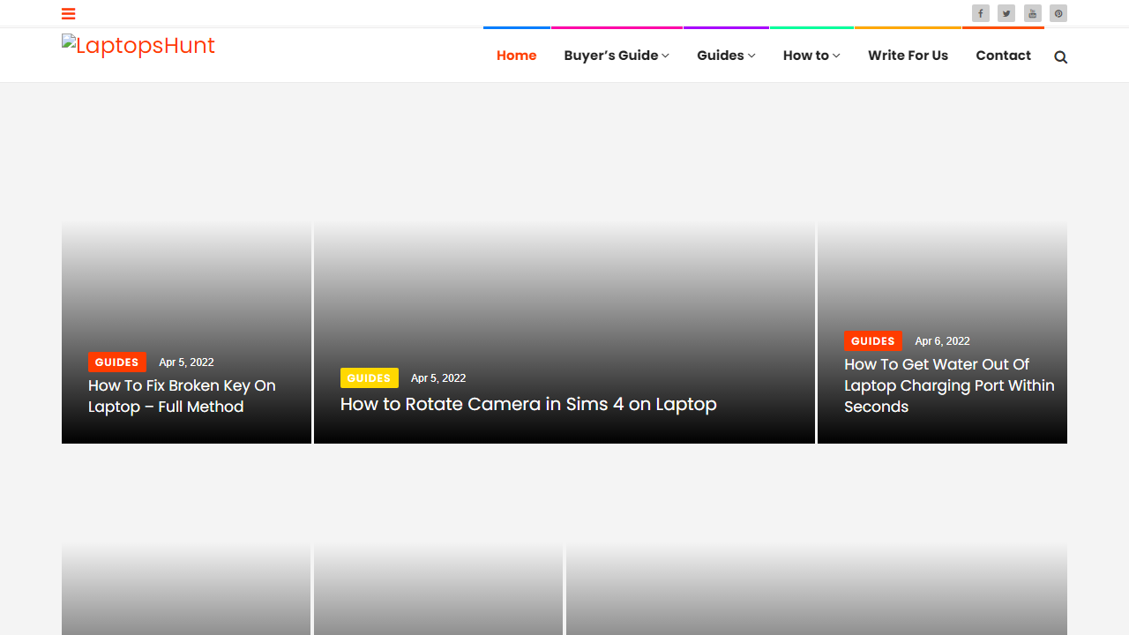The height and width of the screenshot is (635, 1129).
Task: Click the Facebook social icon
Action: [x=980, y=13]
